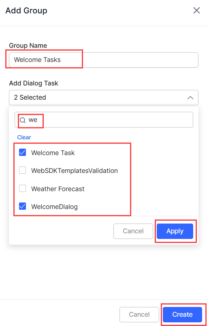
Task: Cancel the dropdown selection
Action: tap(133, 231)
